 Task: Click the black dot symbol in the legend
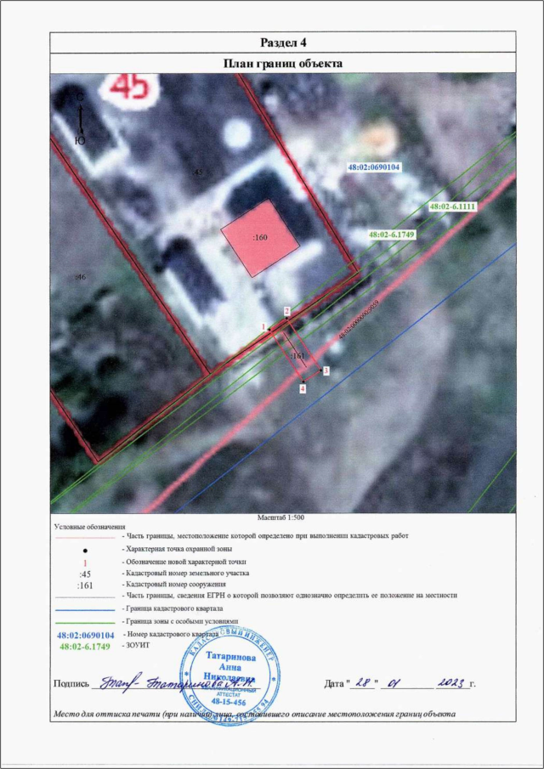[84, 550]
